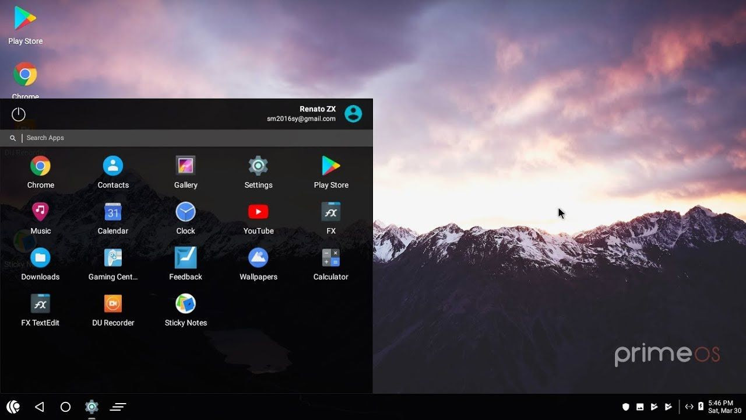Viewport: 746px width, 420px height.
Task: Click the battery charging indicator
Action: [x=701, y=407]
